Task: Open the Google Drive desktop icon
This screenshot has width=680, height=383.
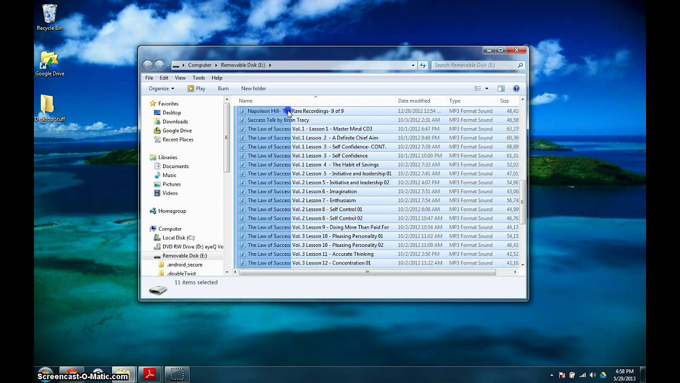Action: point(49,63)
